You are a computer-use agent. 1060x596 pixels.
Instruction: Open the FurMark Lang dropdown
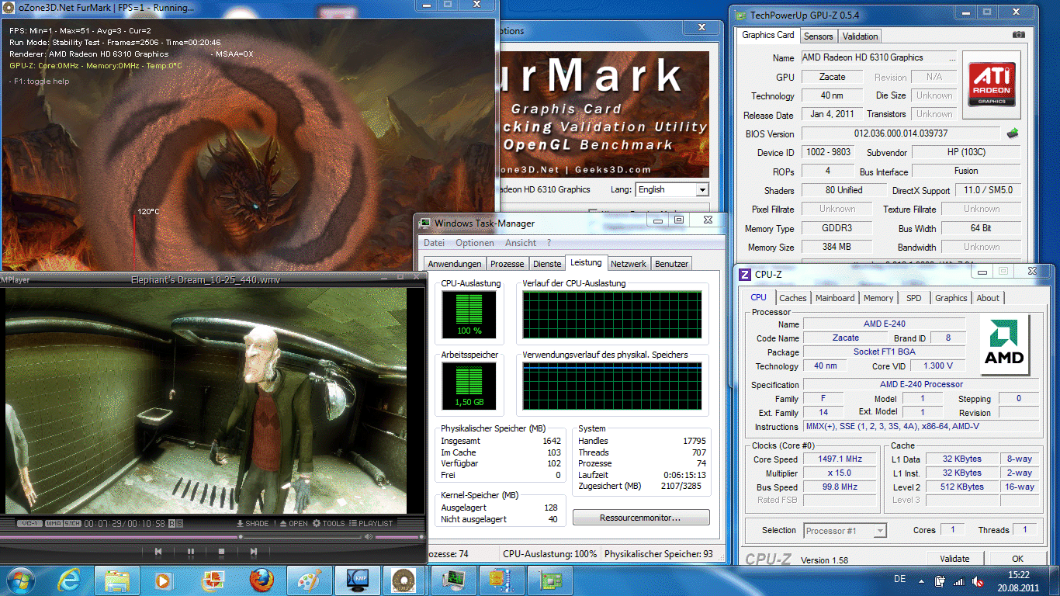[x=701, y=189]
